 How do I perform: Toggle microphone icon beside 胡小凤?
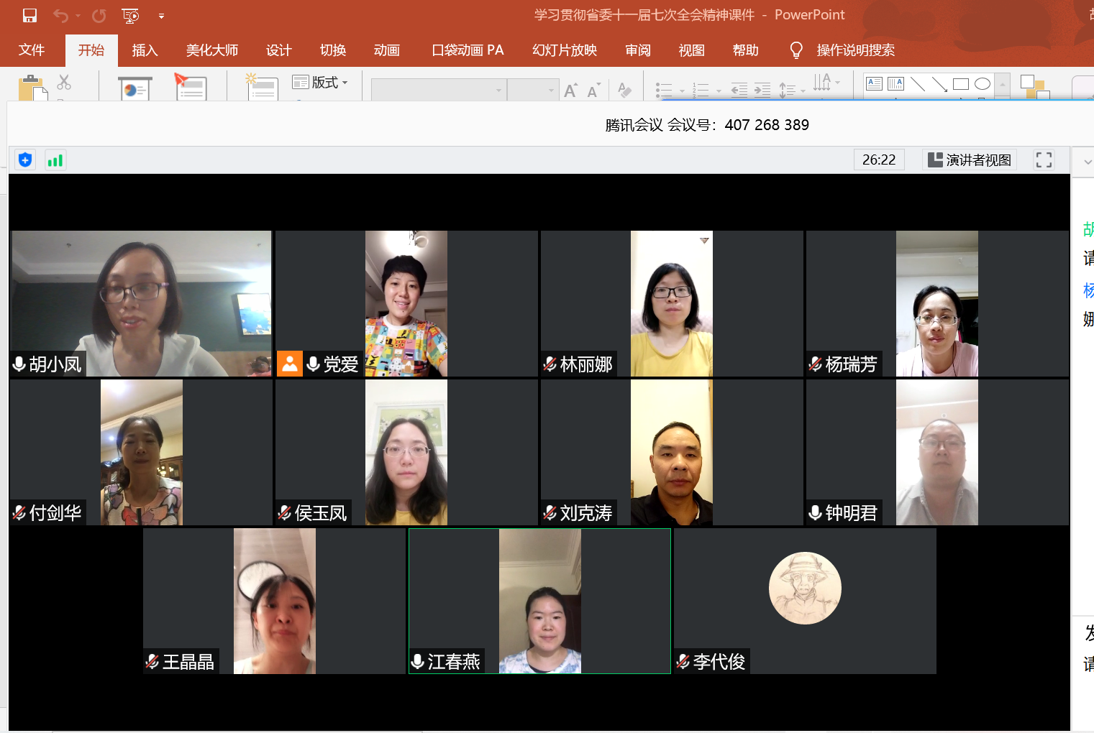pyautogui.click(x=19, y=364)
